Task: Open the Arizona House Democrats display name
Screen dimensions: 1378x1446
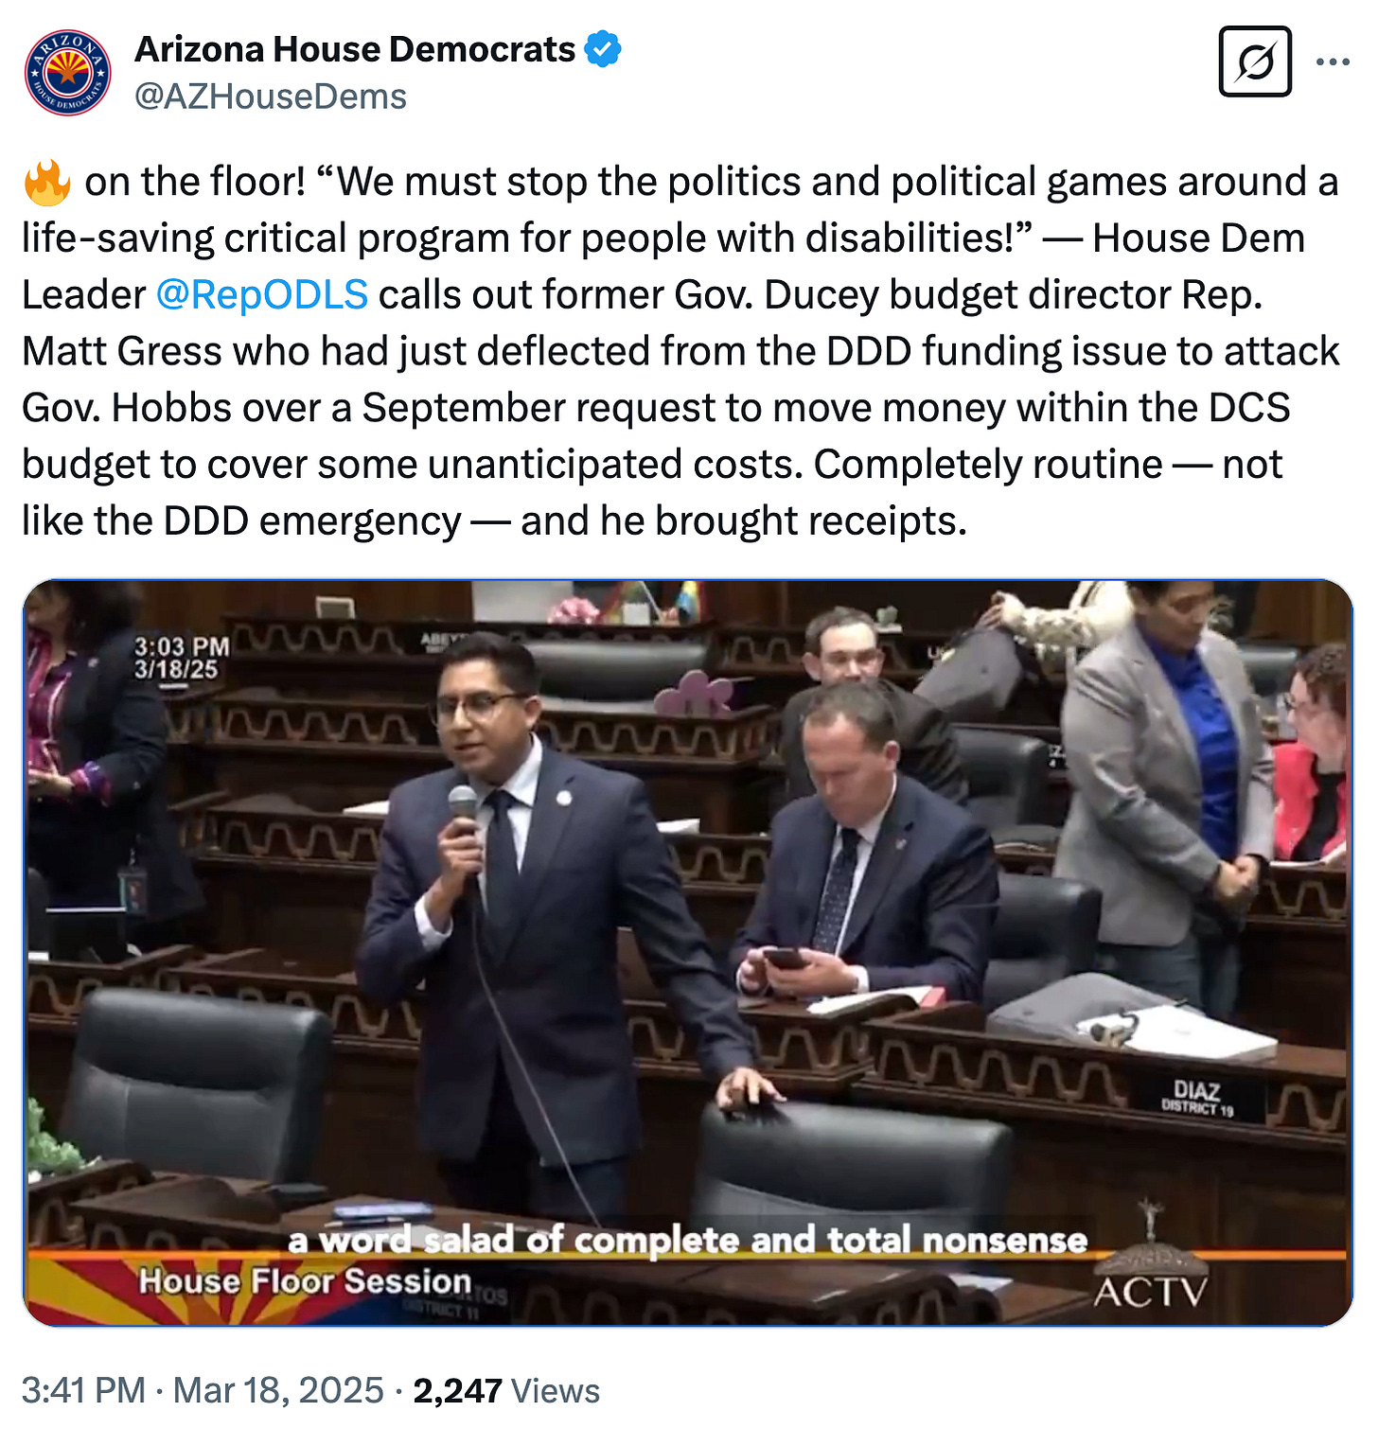Action: tap(355, 49)
